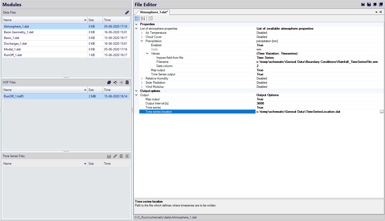Sort properties alphabetically with A-Z icon

coord(143,18)
